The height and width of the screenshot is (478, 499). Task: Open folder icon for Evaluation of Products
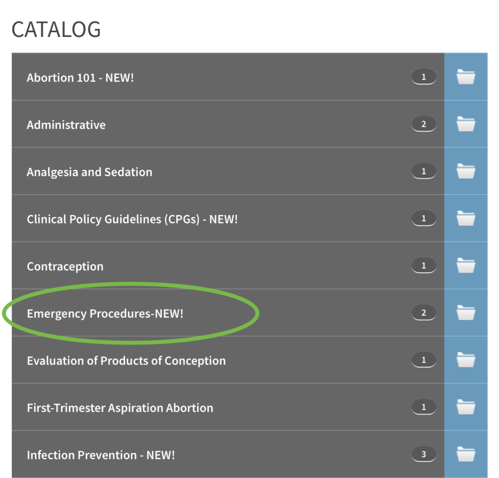click(x=465, y=359)
